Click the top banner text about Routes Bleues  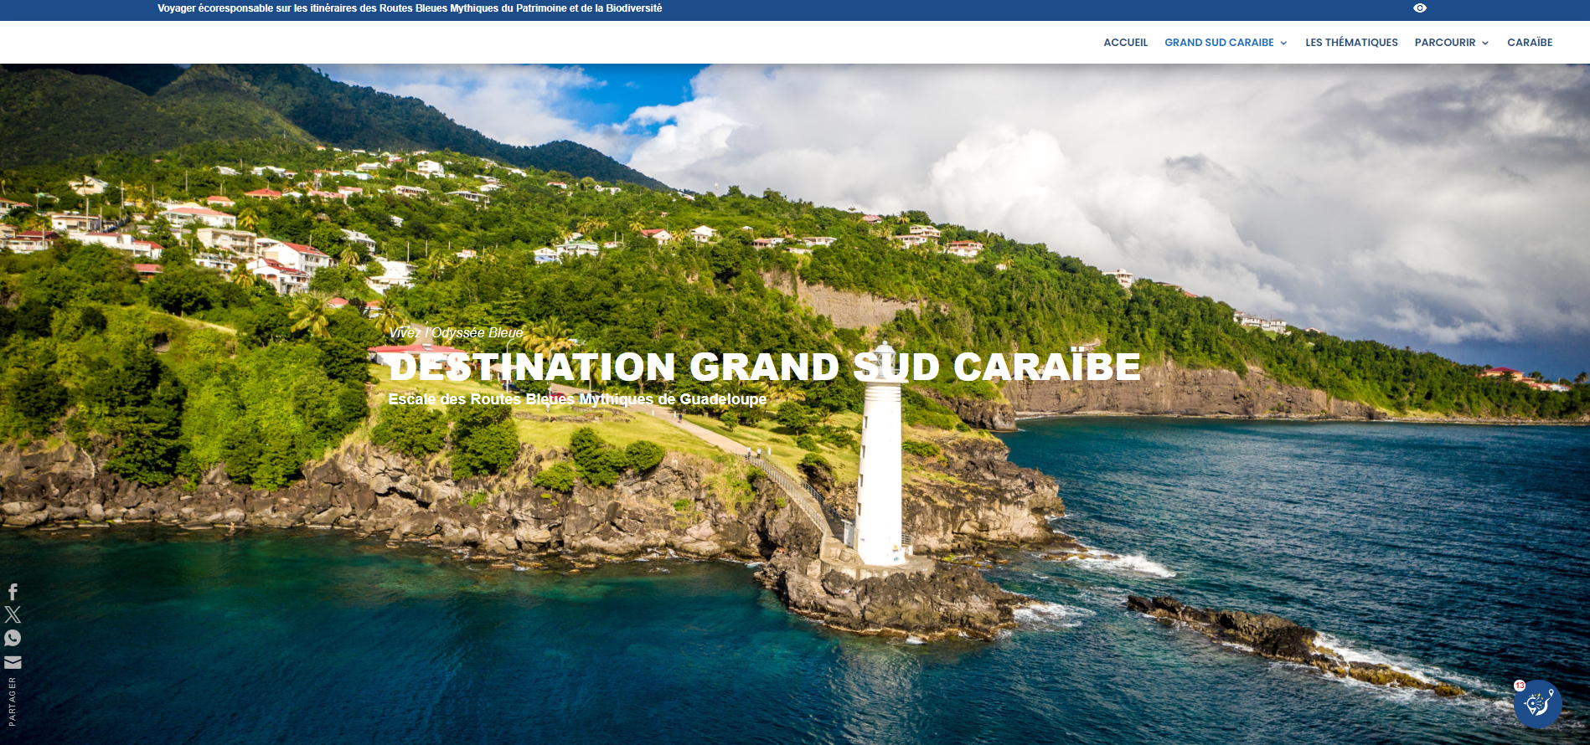click(x=410, y=8)
